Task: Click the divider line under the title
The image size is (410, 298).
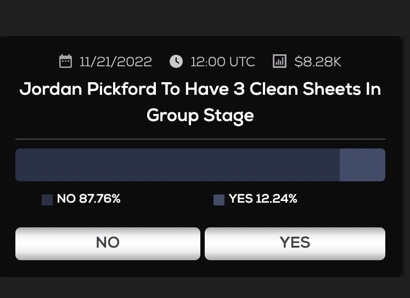Action: click(x=200, y=139)
